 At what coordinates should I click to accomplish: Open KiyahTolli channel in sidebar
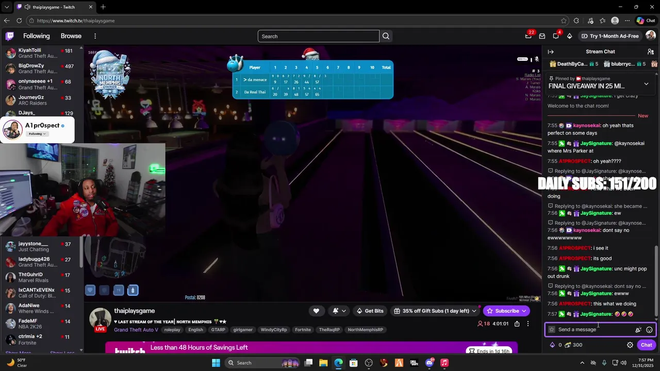41,53
